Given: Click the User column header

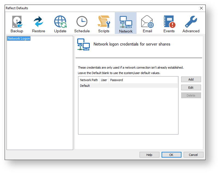Looking at the screenshot, I should pyautogui.click(x=104, y=80).
